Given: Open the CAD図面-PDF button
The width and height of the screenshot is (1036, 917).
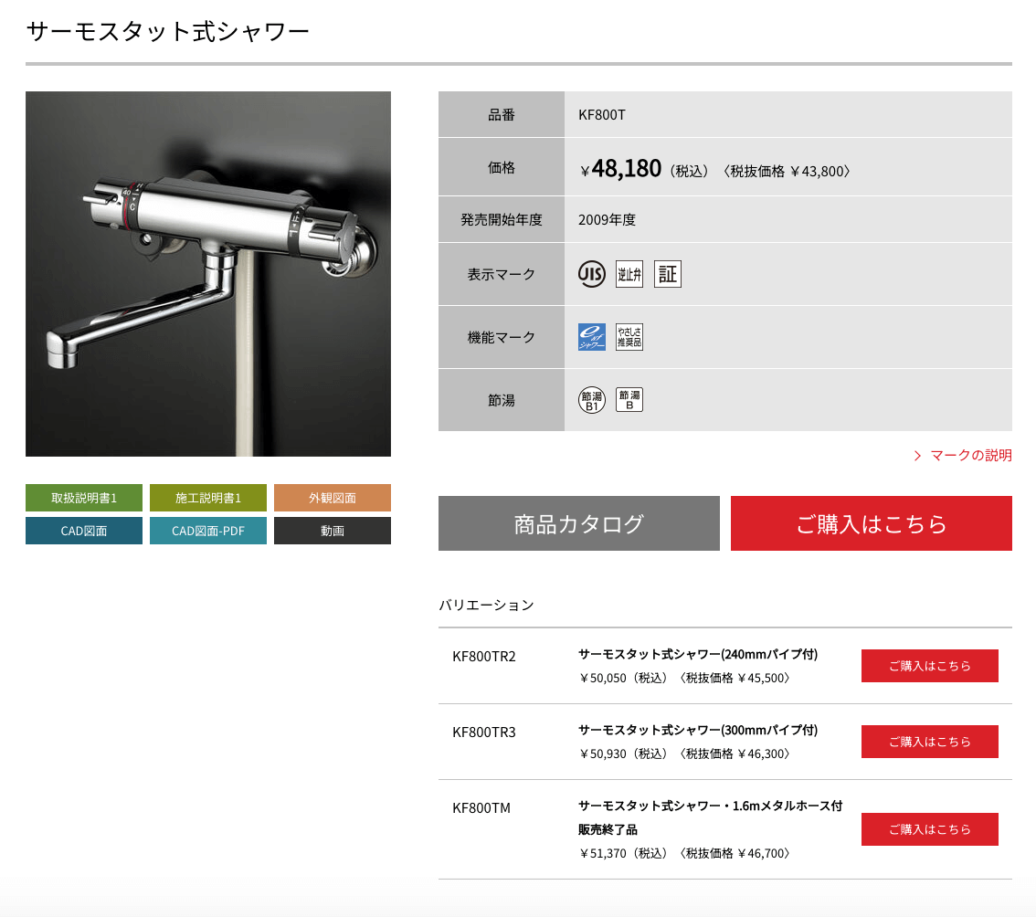Looking at the screenshot, I should 208,531.
